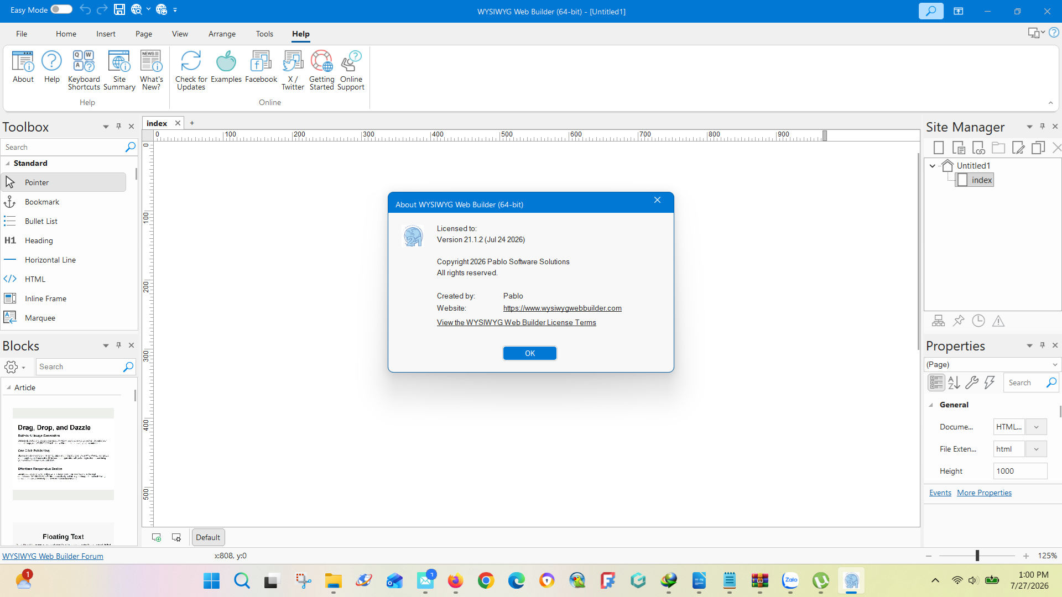
Task: Open the X / Twitter page
Action: (293, 70)
